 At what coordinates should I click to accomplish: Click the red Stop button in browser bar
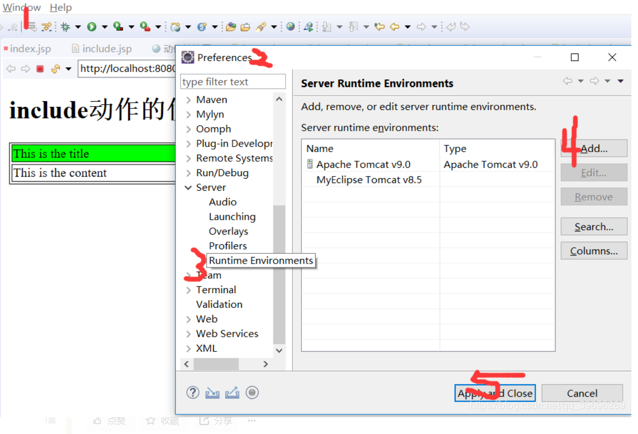coord(40,69)
